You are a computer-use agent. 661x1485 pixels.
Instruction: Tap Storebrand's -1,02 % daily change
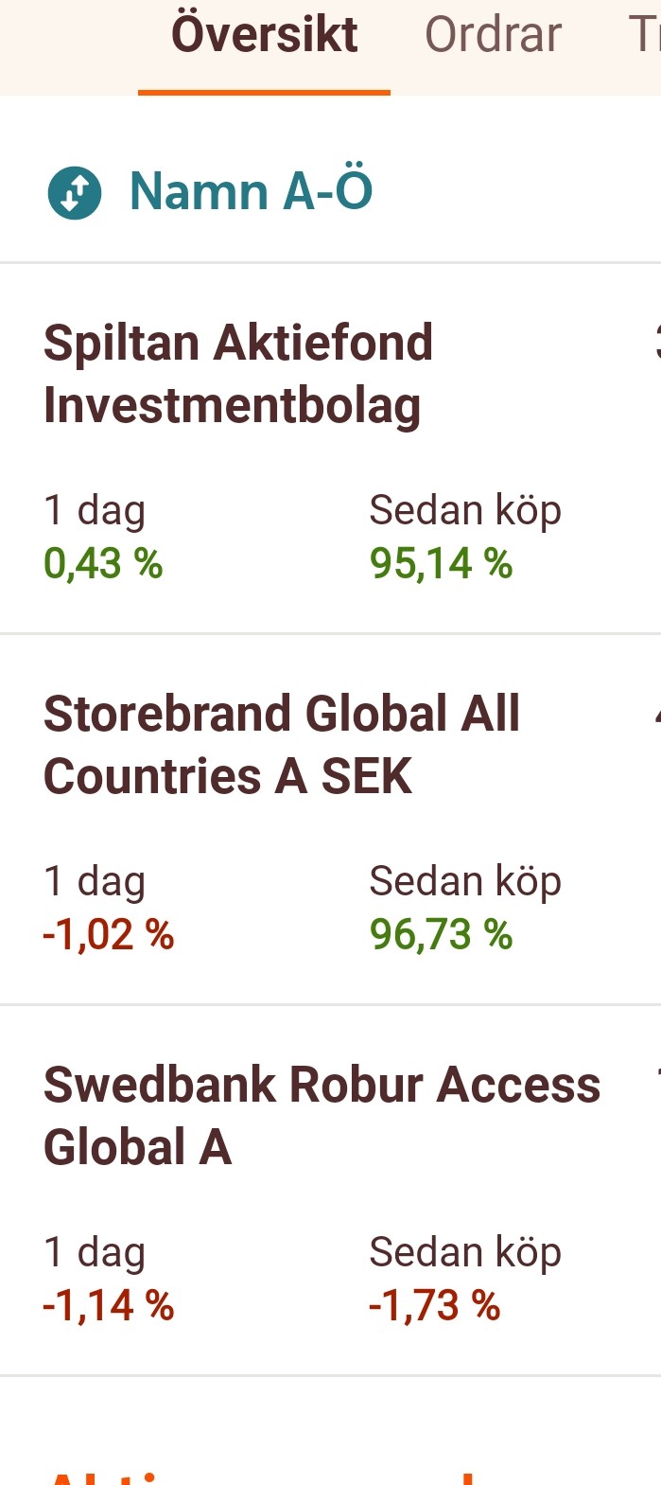[109, 935]
